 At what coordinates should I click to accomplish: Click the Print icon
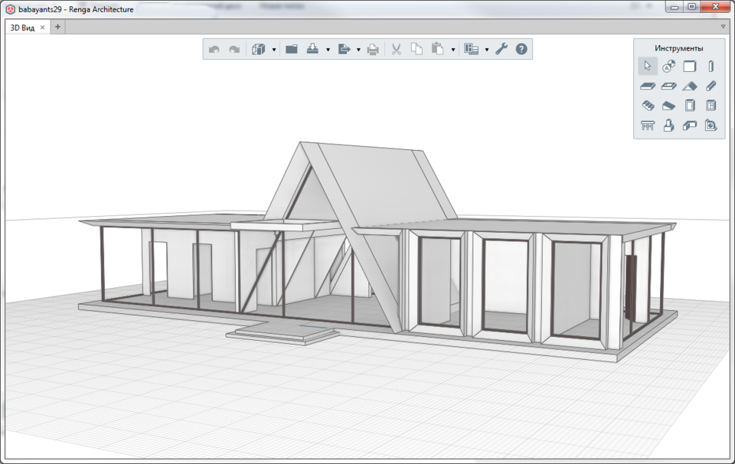tap(372, 48)
